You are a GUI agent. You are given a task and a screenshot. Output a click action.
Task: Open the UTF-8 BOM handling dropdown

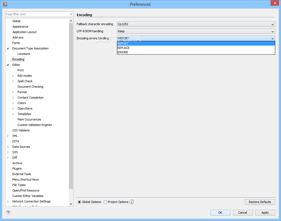196,31
